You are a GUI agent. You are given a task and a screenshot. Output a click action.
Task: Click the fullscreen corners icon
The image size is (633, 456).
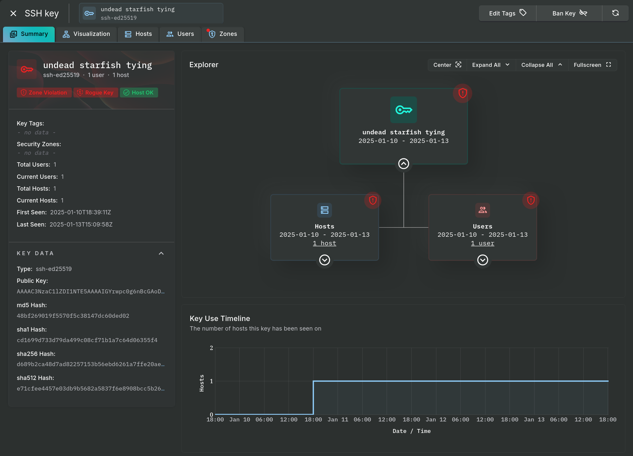tap(609, 65)
